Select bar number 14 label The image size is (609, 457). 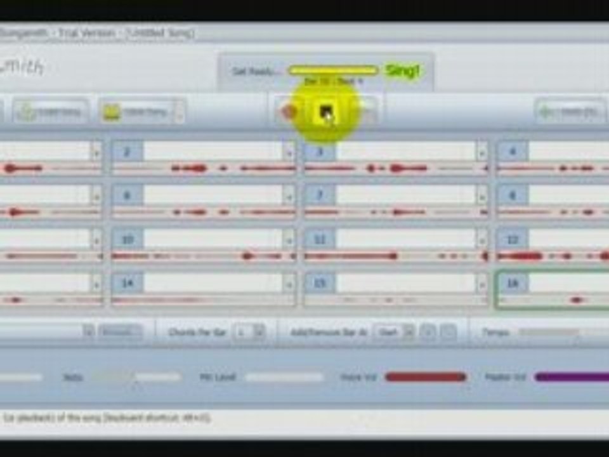click(x=128, y=283)
